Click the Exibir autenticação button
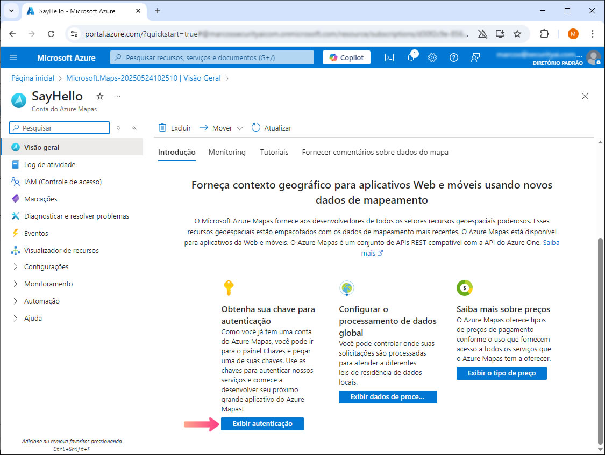This screenshot has height=455, width=605. coord(262,423)
